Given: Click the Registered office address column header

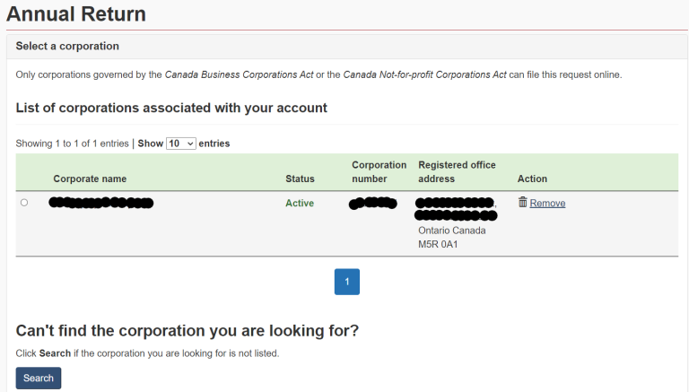Looking at the screenshot, I should [457, 172].
